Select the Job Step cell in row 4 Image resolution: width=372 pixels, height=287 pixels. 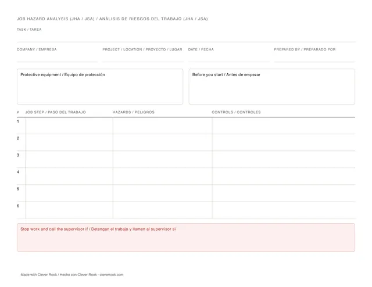coord(69,176)
